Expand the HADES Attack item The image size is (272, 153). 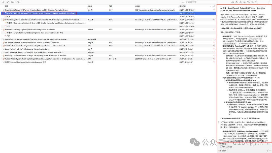[2, 46]
